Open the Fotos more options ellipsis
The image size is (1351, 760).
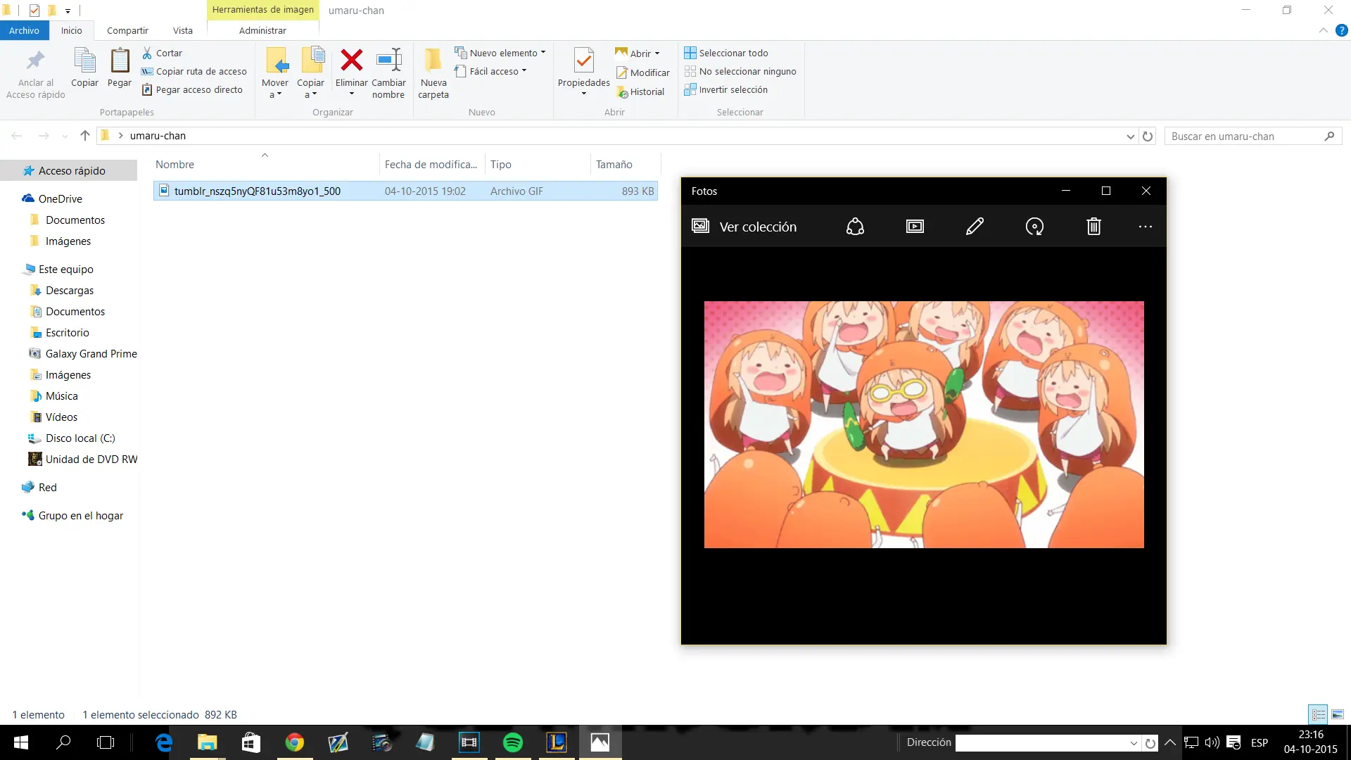click(x=1146, y=227)
